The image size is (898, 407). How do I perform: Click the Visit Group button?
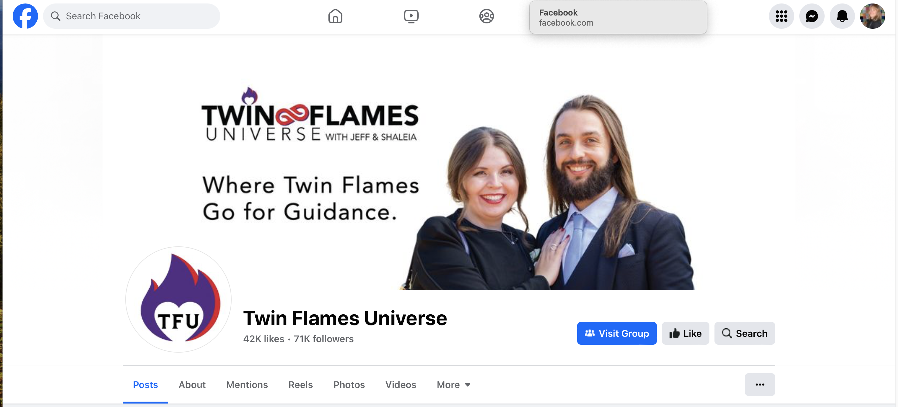click(617, 333)
